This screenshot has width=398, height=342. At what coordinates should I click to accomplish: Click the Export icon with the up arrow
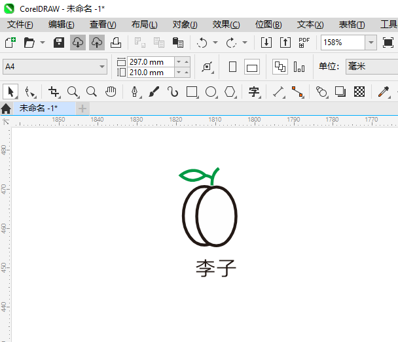[285, 43]
